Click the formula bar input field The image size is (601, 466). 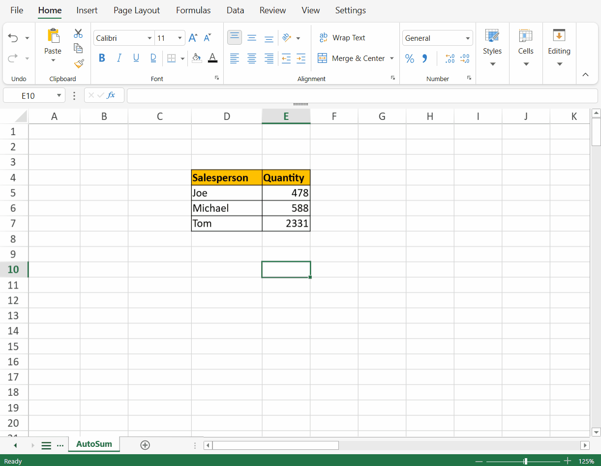click(x=362, y=95)
